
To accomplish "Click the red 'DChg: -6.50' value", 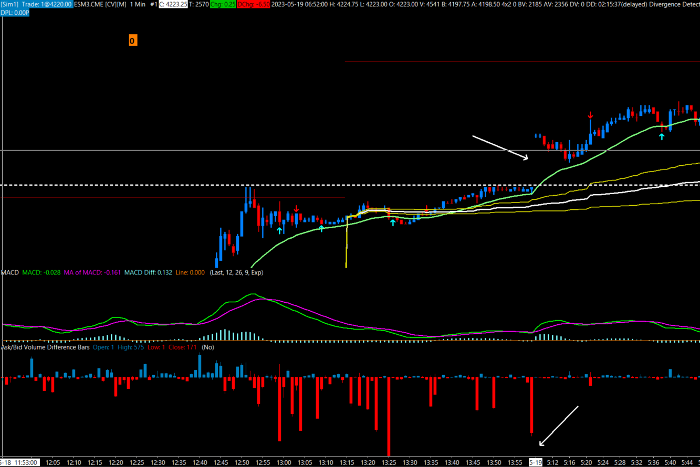I will coord(254,4).
